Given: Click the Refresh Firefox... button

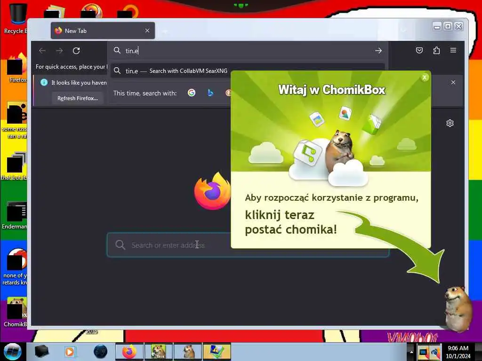Looking at the screenshot, I should point(78,98).
